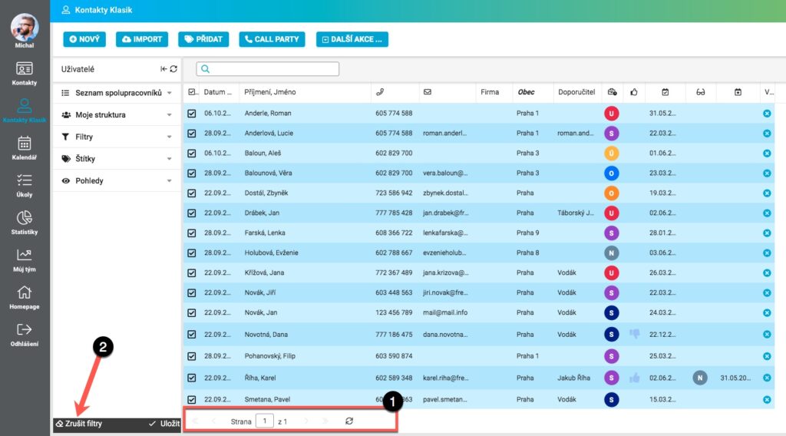Collapse the Uživatelé panel with the arrow icon
Viewport: 786px width, 436px height.
pos(163,69)
